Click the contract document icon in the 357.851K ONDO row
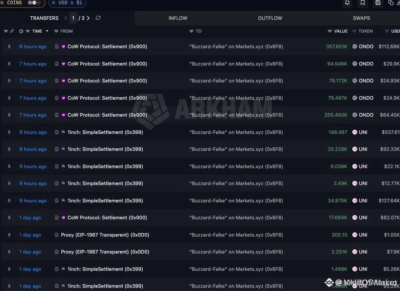 [x=57, y=47]
